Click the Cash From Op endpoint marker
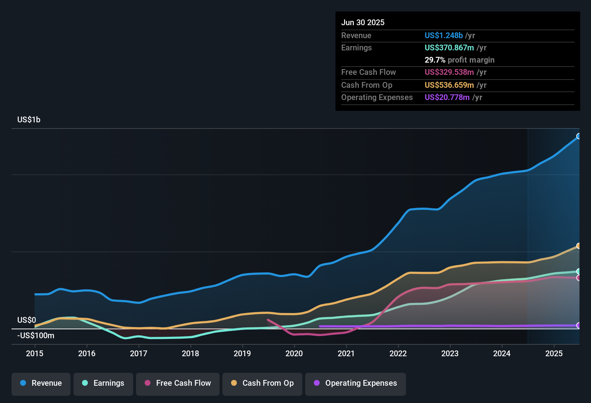This screenshot has width=591, height=403. tap(578, 246)
